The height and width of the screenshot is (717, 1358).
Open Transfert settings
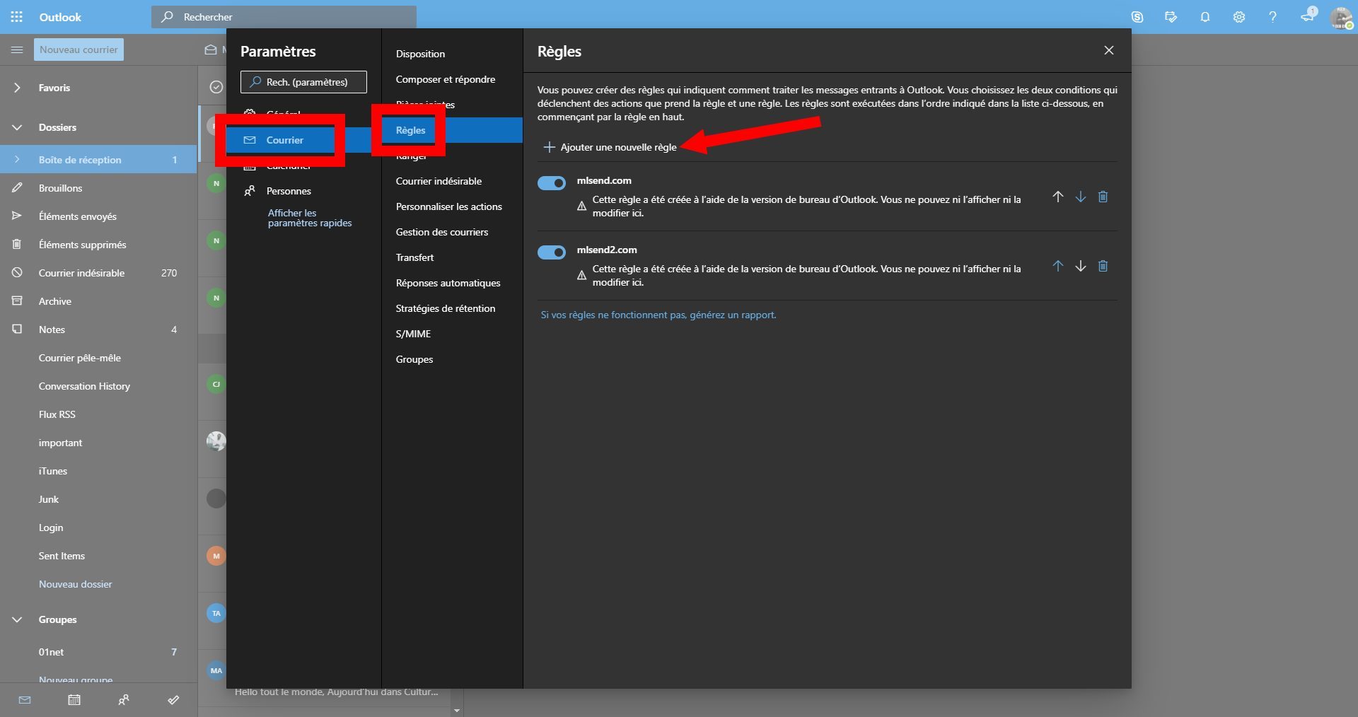[414, 257]
